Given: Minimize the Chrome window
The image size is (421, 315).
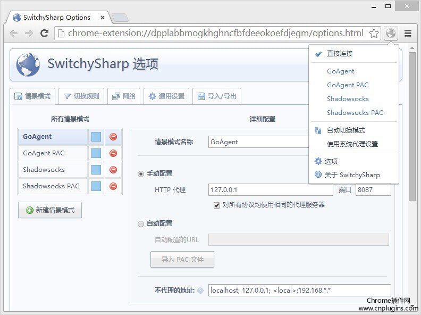Looking at the screenshot, I should pos(374,6).
